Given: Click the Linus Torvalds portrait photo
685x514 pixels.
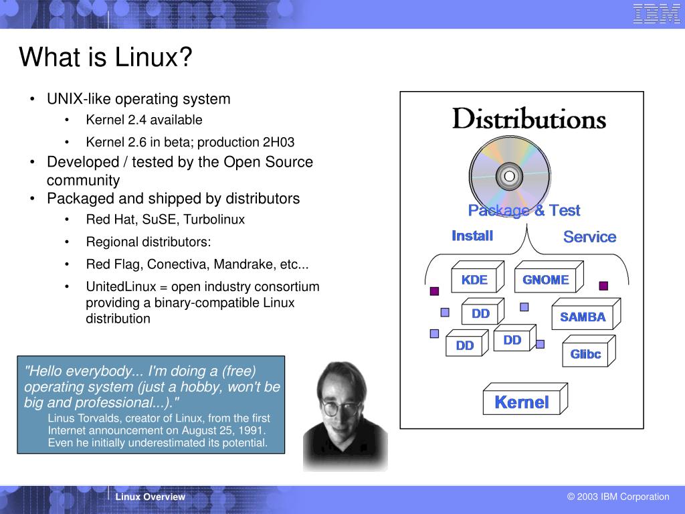Looking at the screenshot, I should (345, 415).
